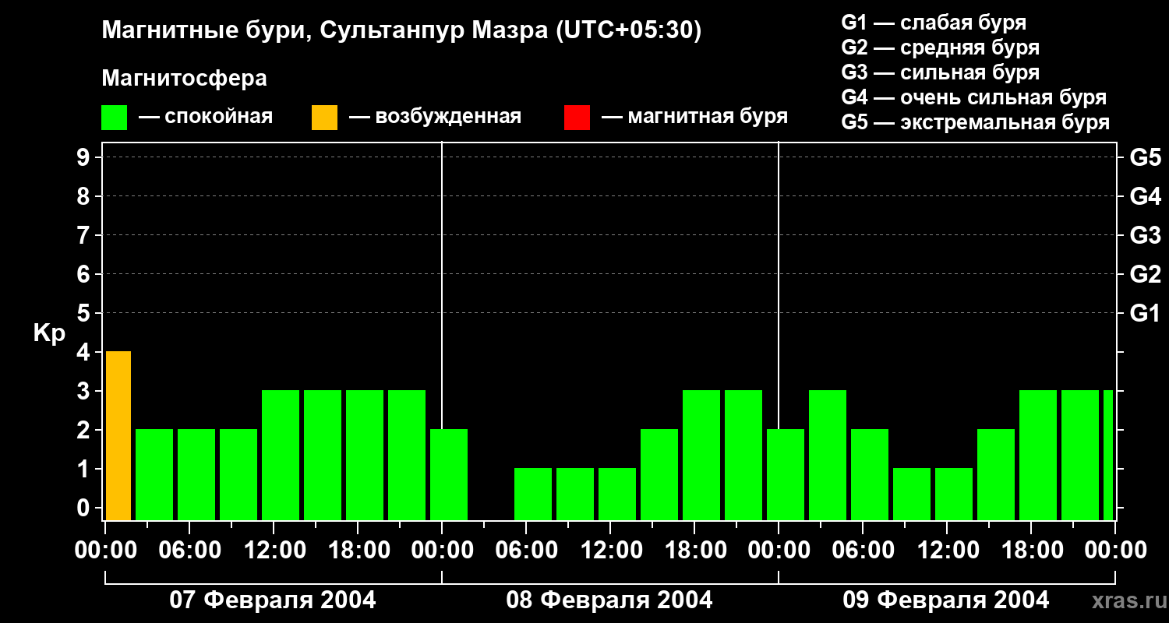Click the Kp 1 bar covering 06:00 on 08 Февраля
The height and width of the screenshot is (623, 1169).
coord(533,494)
